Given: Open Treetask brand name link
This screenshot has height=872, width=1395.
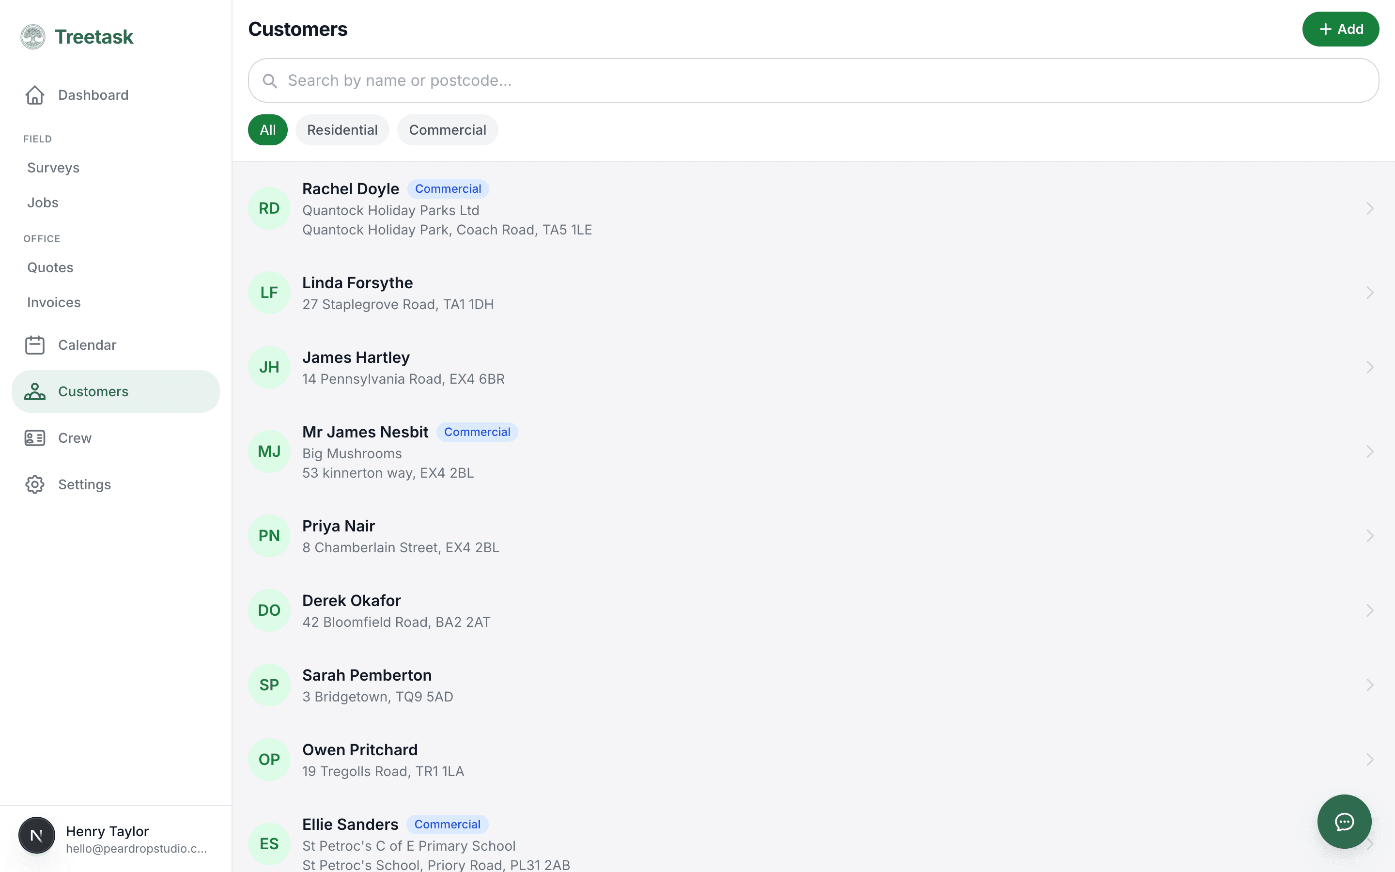Looking at the screenshot, I should 94,37.
